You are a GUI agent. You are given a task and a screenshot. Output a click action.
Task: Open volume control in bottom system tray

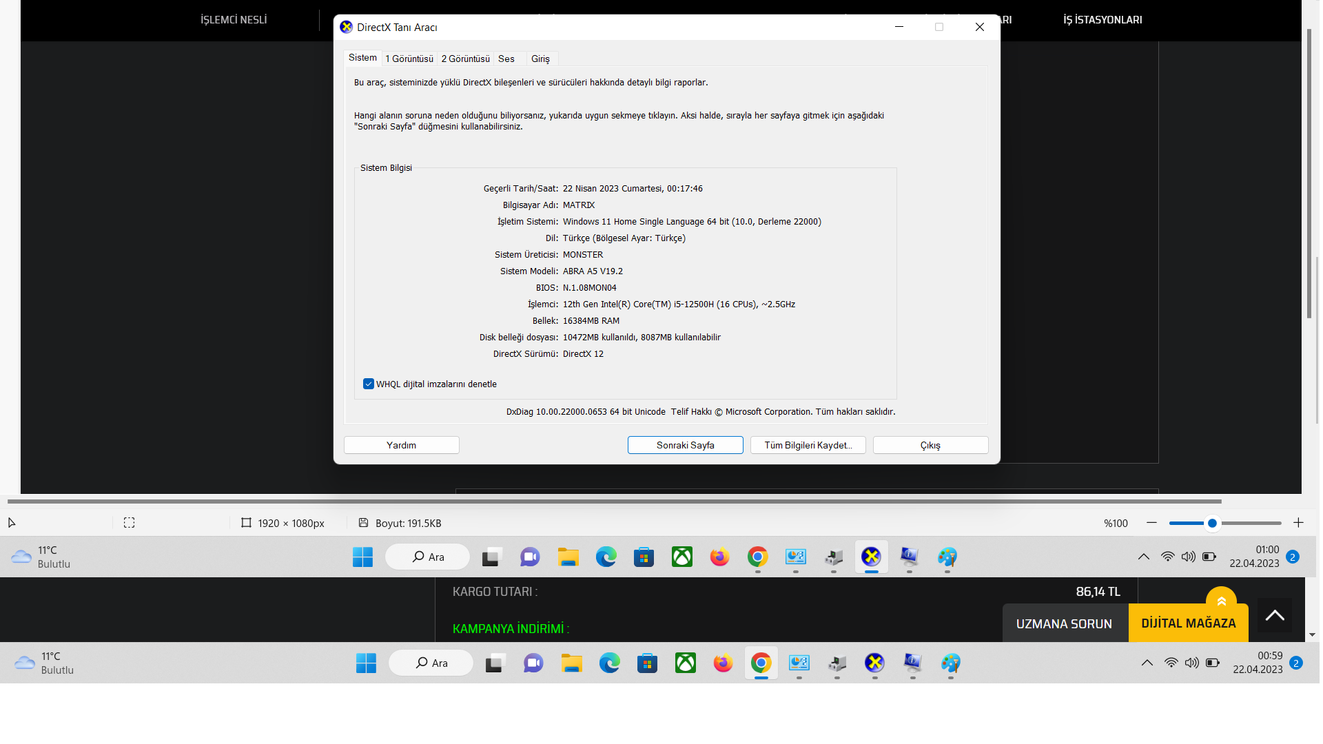1191,663
